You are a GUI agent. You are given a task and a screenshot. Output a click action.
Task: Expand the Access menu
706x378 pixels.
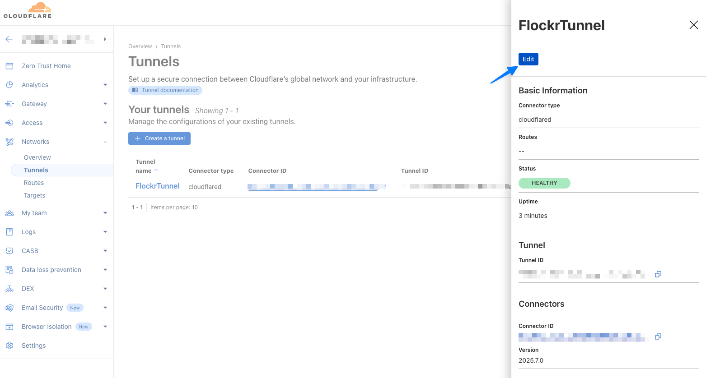(x=105, y=123)
